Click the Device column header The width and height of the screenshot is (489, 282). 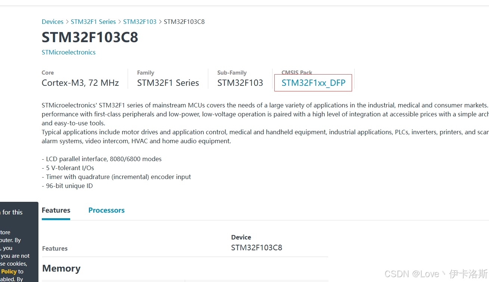[x=241, y=237]
